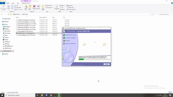Select the SIMAN Setup exe file
Image resolution: width=173 pixels, height=97 pixels.
[x=26, y=33]
